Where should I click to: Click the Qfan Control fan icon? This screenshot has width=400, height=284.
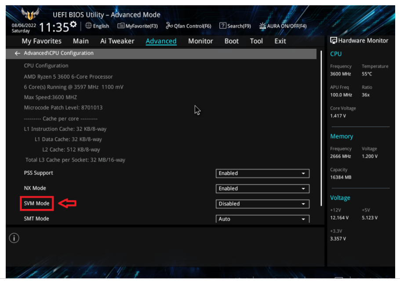[x=169, y=26]
